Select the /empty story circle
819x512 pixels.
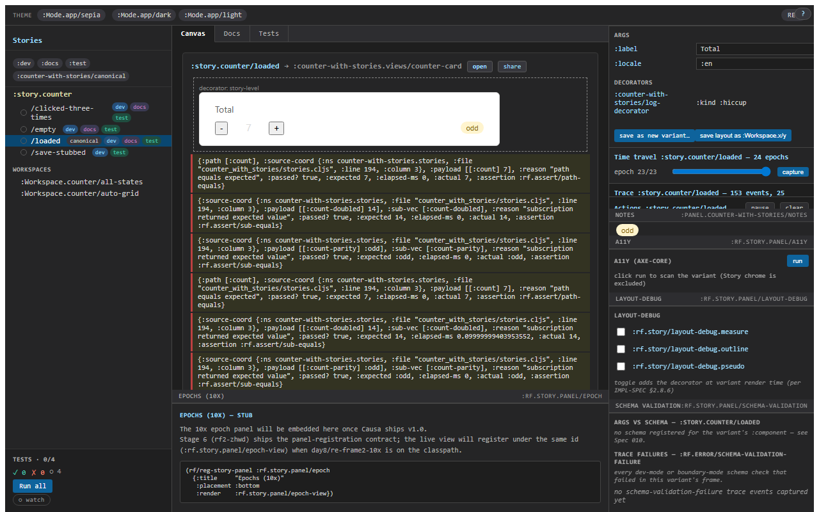click(24, 129)
